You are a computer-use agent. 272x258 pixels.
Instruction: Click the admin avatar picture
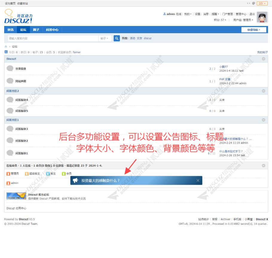coord(262,17)
